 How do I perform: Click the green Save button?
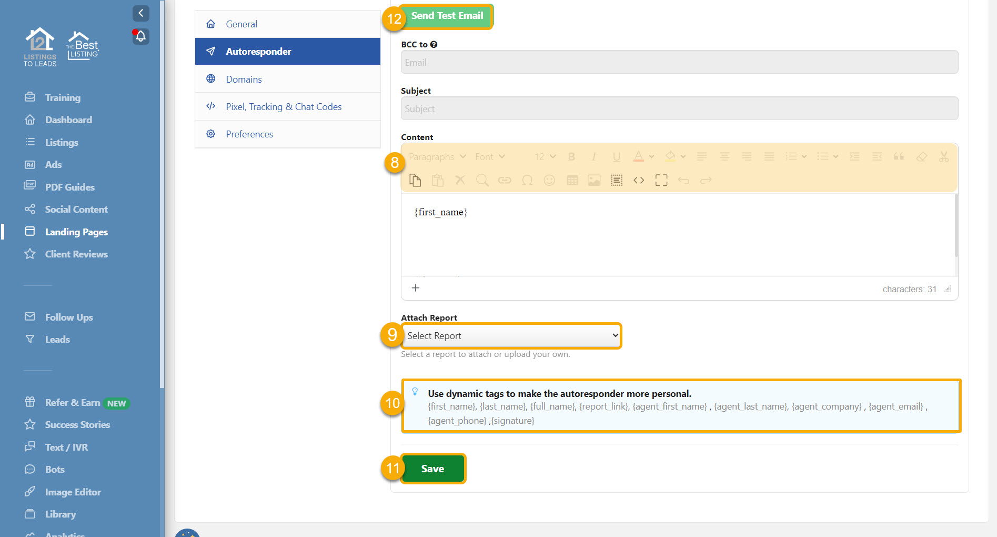(x=432, y=469)
